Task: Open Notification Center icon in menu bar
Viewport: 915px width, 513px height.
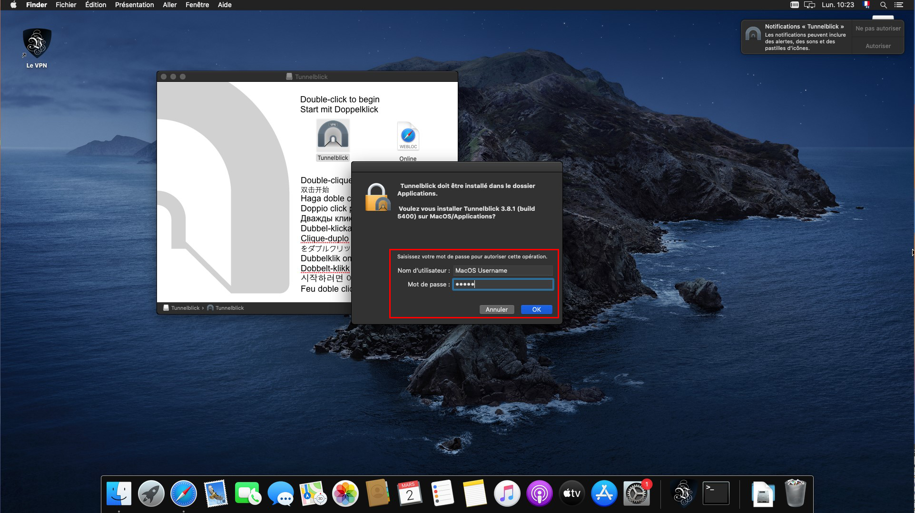Action: [899, 5]
